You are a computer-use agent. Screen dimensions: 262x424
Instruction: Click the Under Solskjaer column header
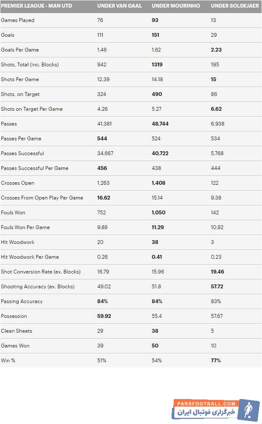[235, 6]
